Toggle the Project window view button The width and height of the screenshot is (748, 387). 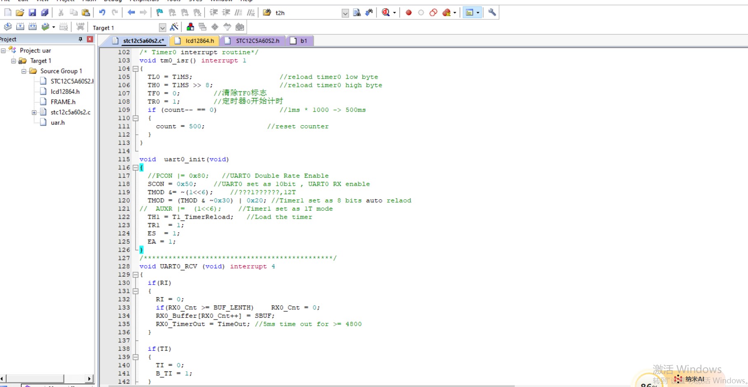[x=469, y=13]
